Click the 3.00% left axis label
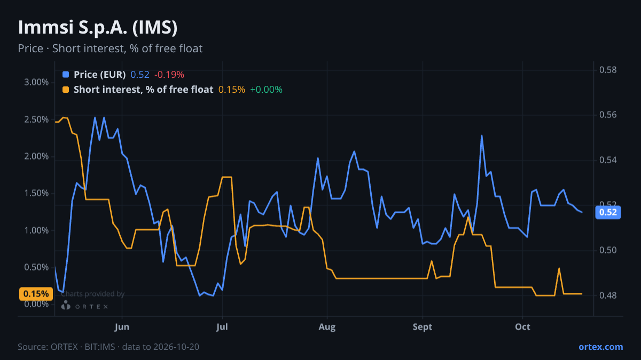The width and height of the screenshot is (641, 360). pos(37,82)
